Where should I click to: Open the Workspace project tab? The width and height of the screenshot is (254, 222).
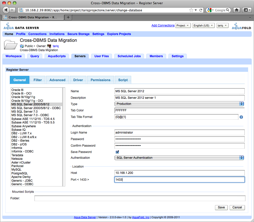click(13, 56)
